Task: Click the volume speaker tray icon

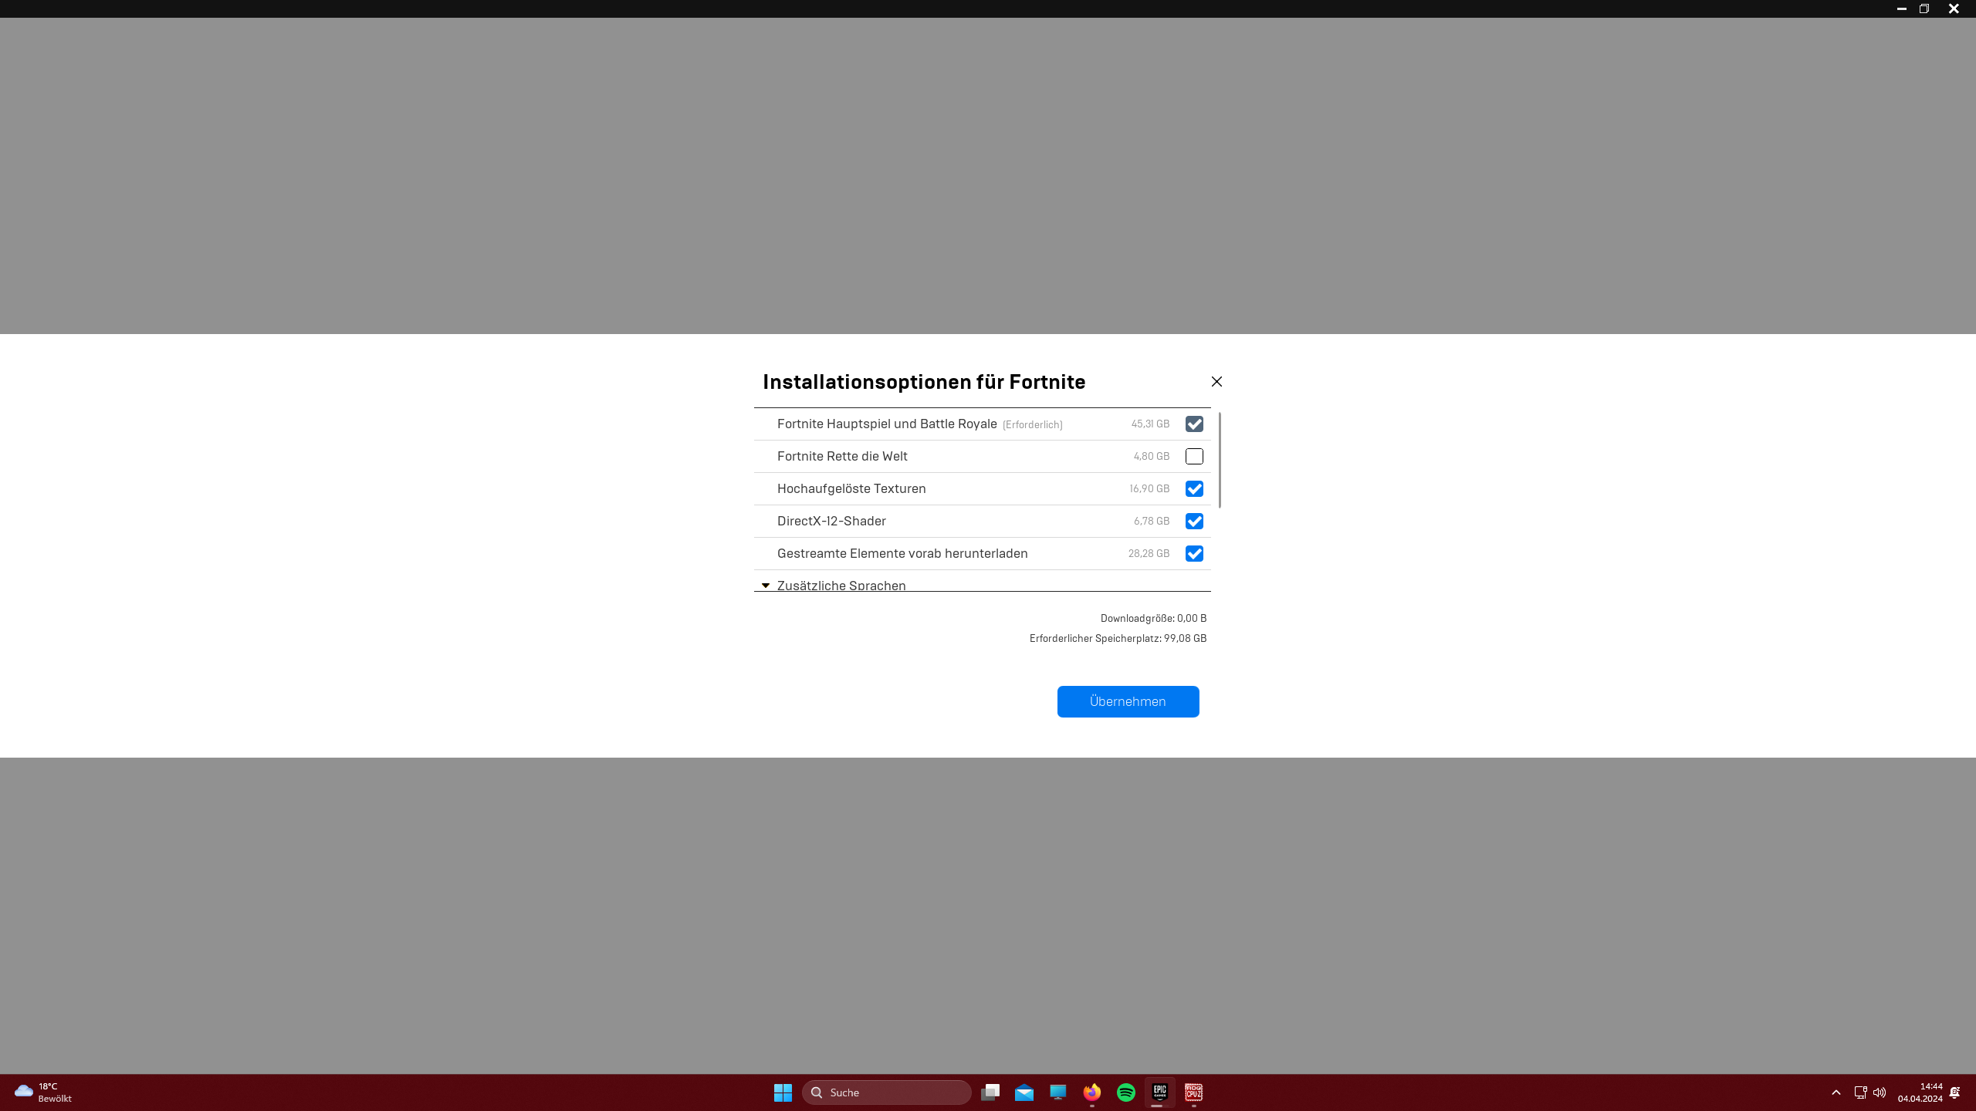Action: (x=1880, y=1092)
